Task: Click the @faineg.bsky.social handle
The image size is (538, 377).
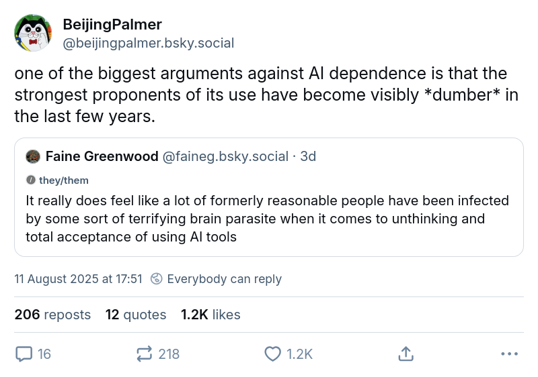Action: (225, 156)
